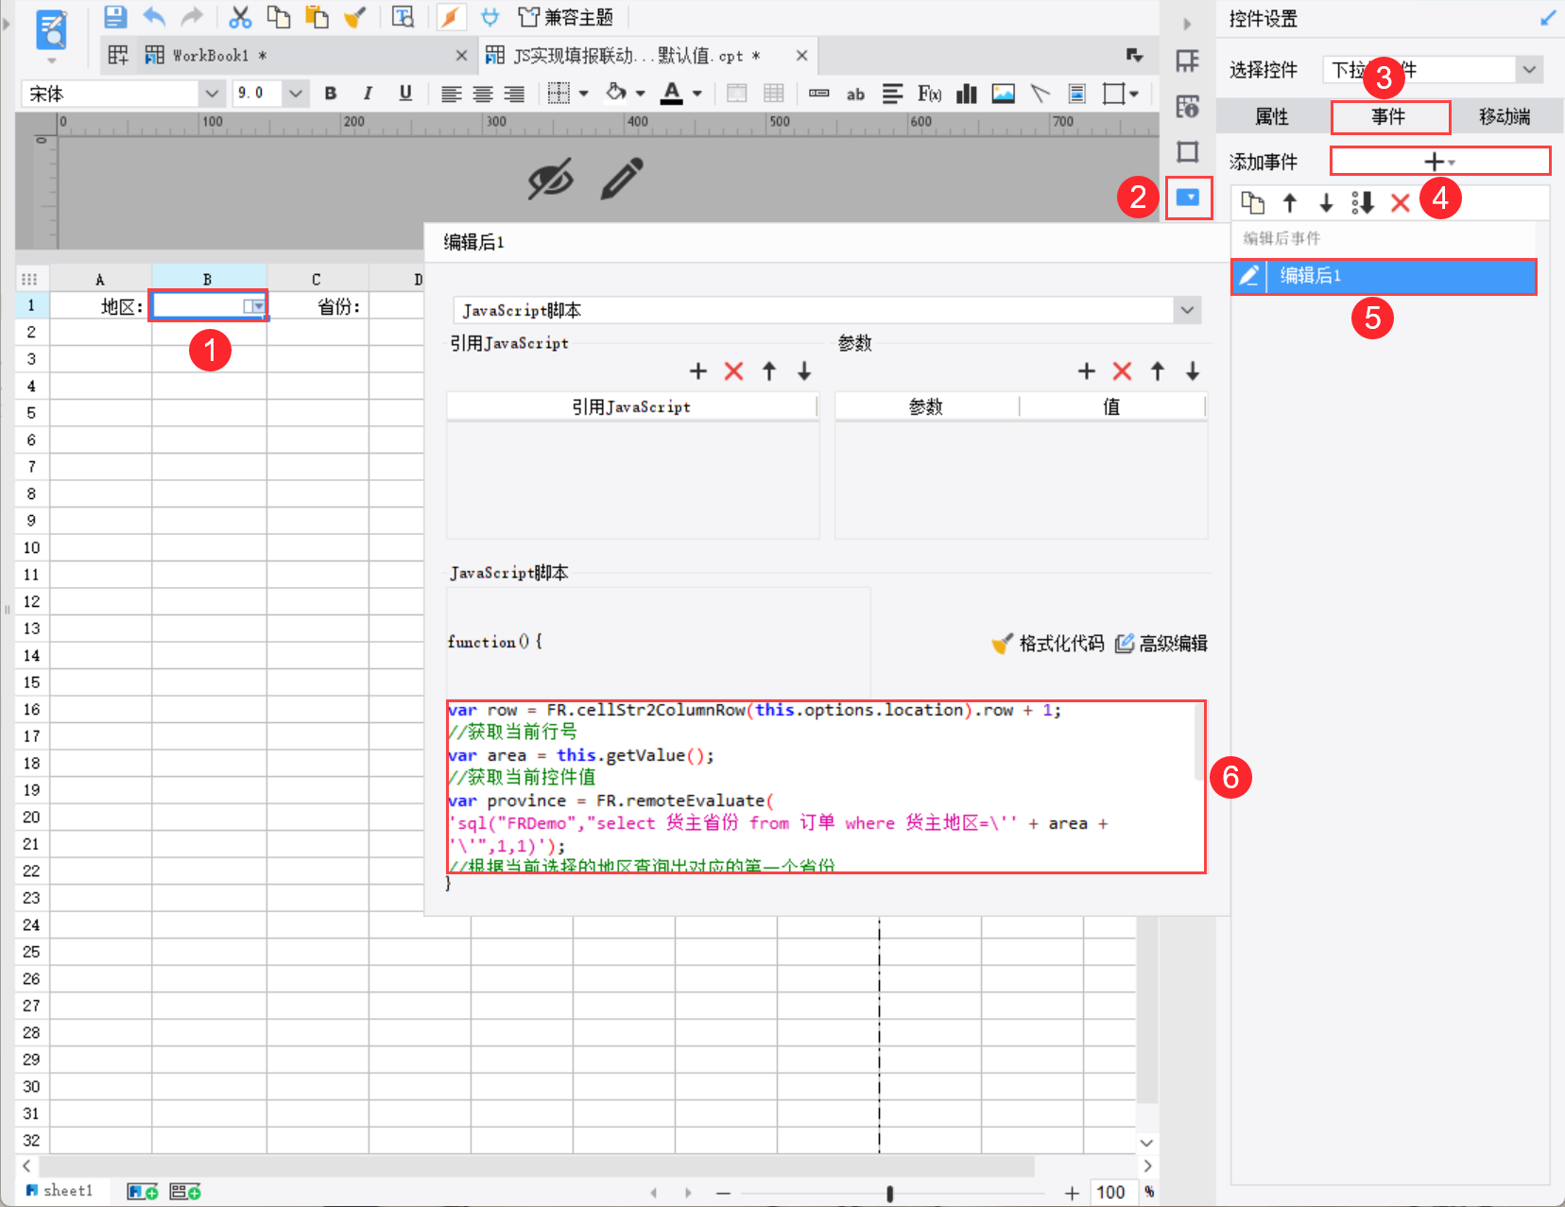Select the 编辑后1 event entry
Image resolution: width=1565 pixels, height=1207 pixels.
tap(1384, 276)
